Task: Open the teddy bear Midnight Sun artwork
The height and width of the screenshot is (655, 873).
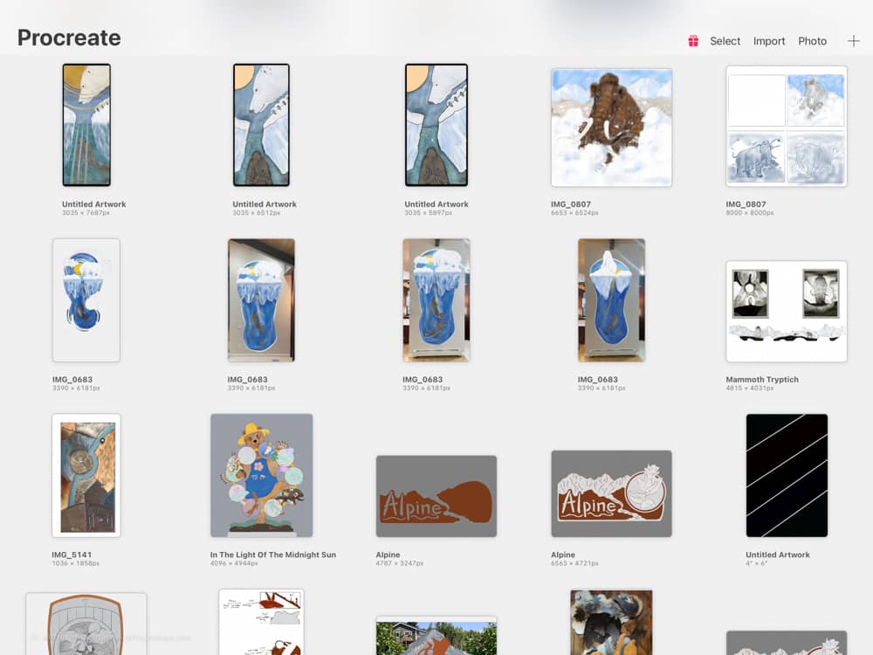Action: 262,475
